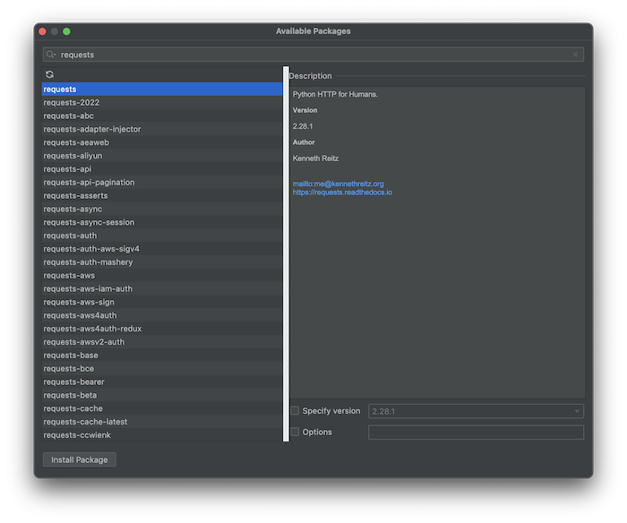Open the version 2.28.1 dropdown
The height and width of the screenshot is (523, 627).
(x=476, y=411)
